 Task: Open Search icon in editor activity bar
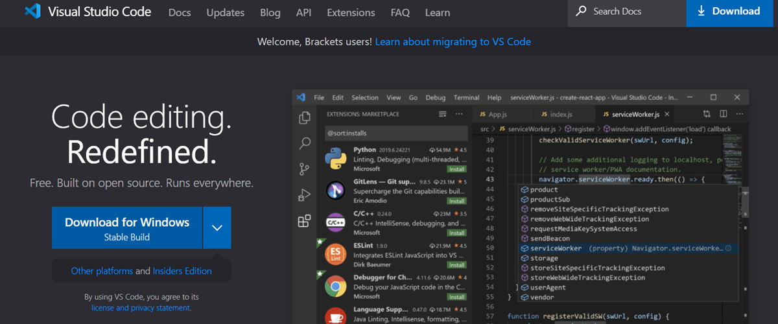pos(304,144)
